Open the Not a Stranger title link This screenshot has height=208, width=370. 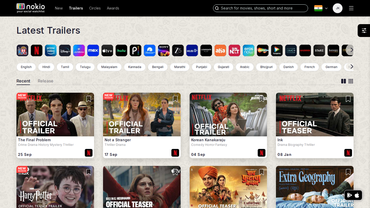point(118,140)
